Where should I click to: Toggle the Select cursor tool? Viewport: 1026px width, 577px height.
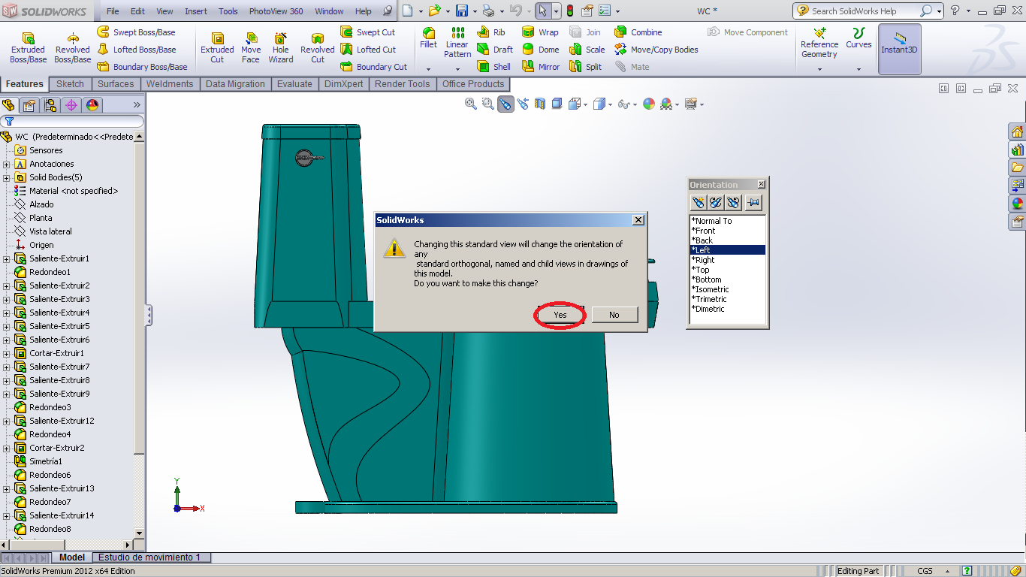coord(542,11)
